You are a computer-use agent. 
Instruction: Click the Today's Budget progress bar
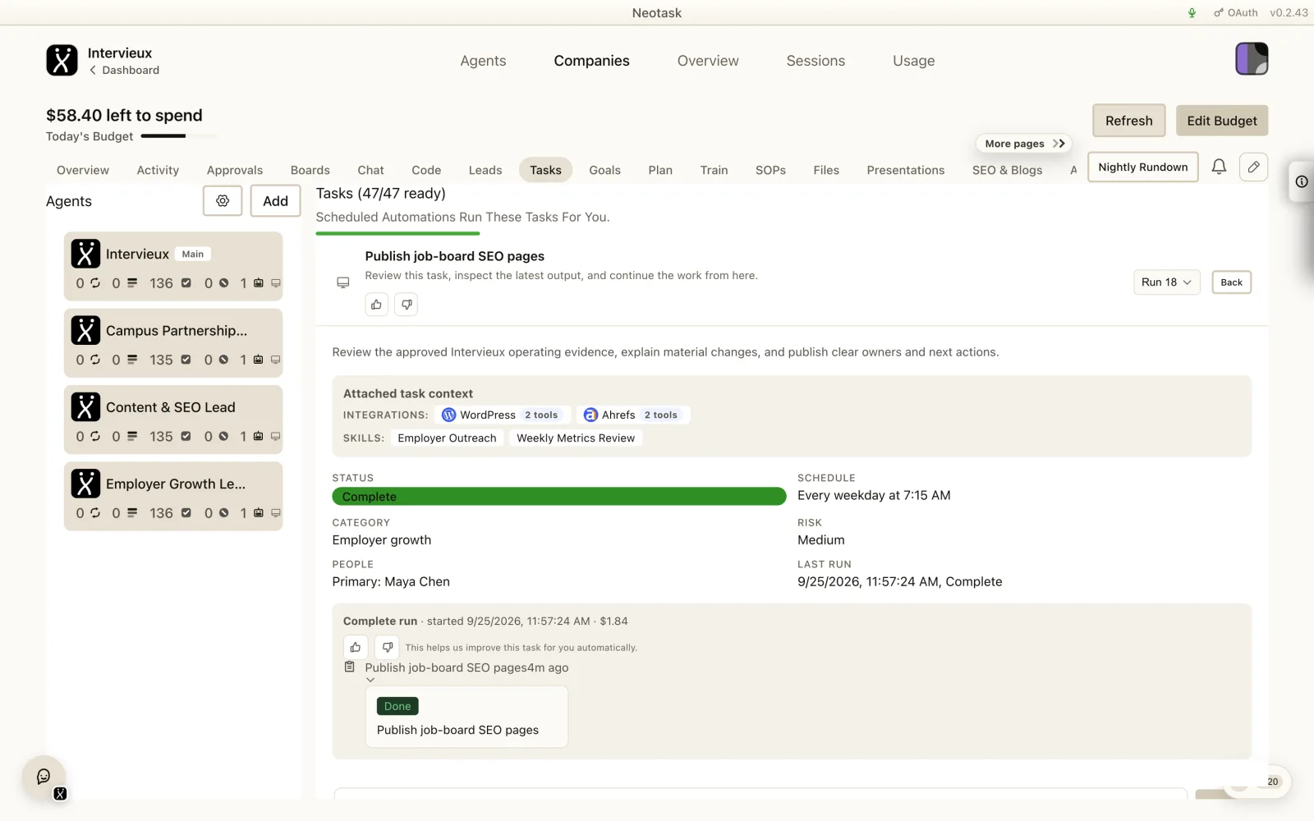pos(178,136)
